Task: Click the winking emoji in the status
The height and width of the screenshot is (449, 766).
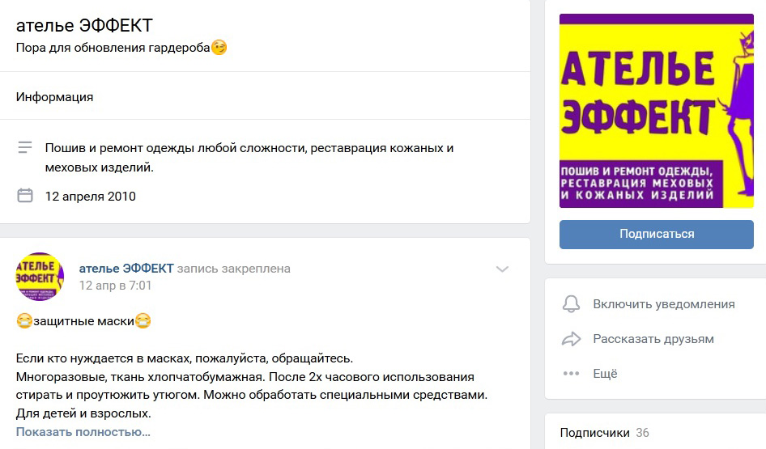Action: click(219, 48)
